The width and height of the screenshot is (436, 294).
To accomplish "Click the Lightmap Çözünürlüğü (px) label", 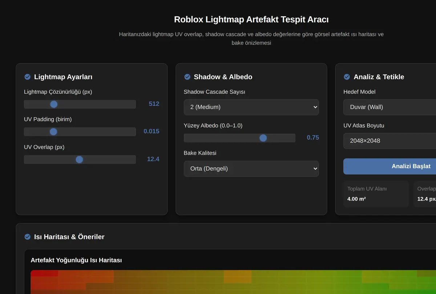I will point(58,92).
